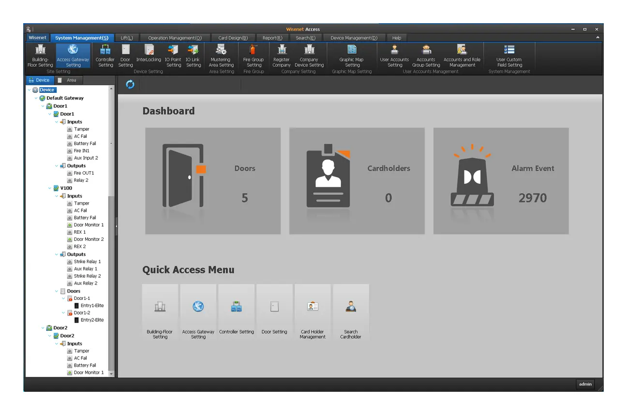Open Building-Floor Setting in the ribbon
Screen dimensions: 627x415
[40, 56]
